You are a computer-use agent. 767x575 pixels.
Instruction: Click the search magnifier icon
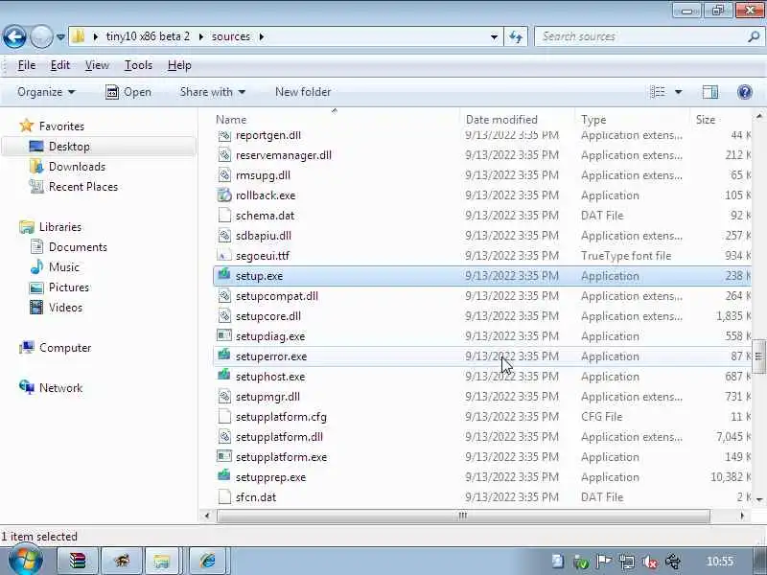(754, 36)
